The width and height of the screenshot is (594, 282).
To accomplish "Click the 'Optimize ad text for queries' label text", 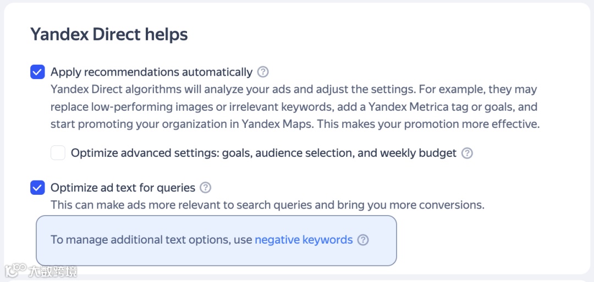I will [123, 188].
